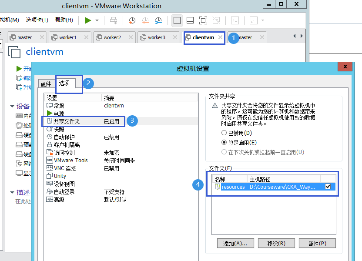Viewport: 362px width, 261px height.
Task: Click the send Ctrl+Alt+Del toolbar icon
Action: pyautogui.click(x=114, y=20)
